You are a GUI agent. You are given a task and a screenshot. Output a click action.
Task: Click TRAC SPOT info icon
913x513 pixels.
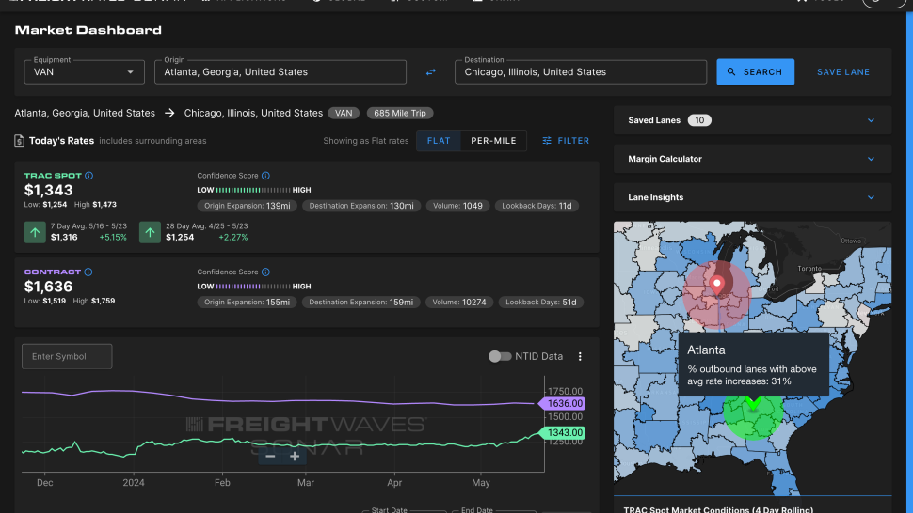pyautogui.click(x=89, y=176)
